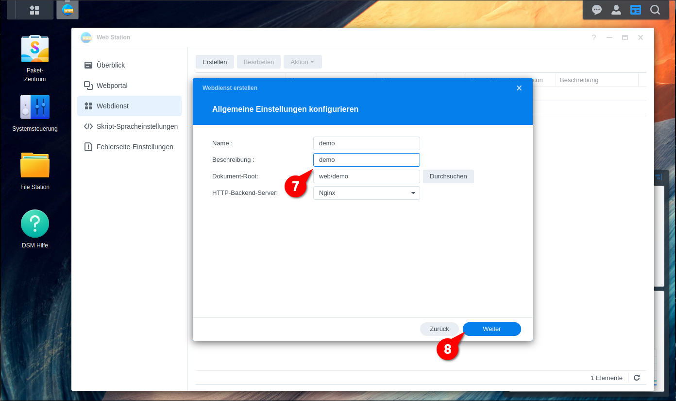This screenshot has width=676, height=401.
Task: Click the search magnifier icon
Action: pos(655,10)
